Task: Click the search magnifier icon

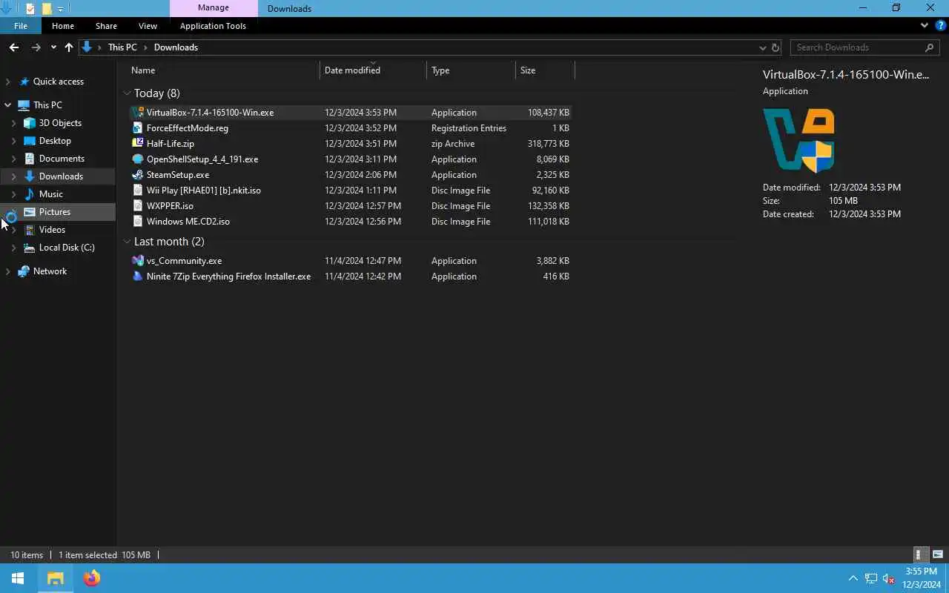Action: [929, 47]
